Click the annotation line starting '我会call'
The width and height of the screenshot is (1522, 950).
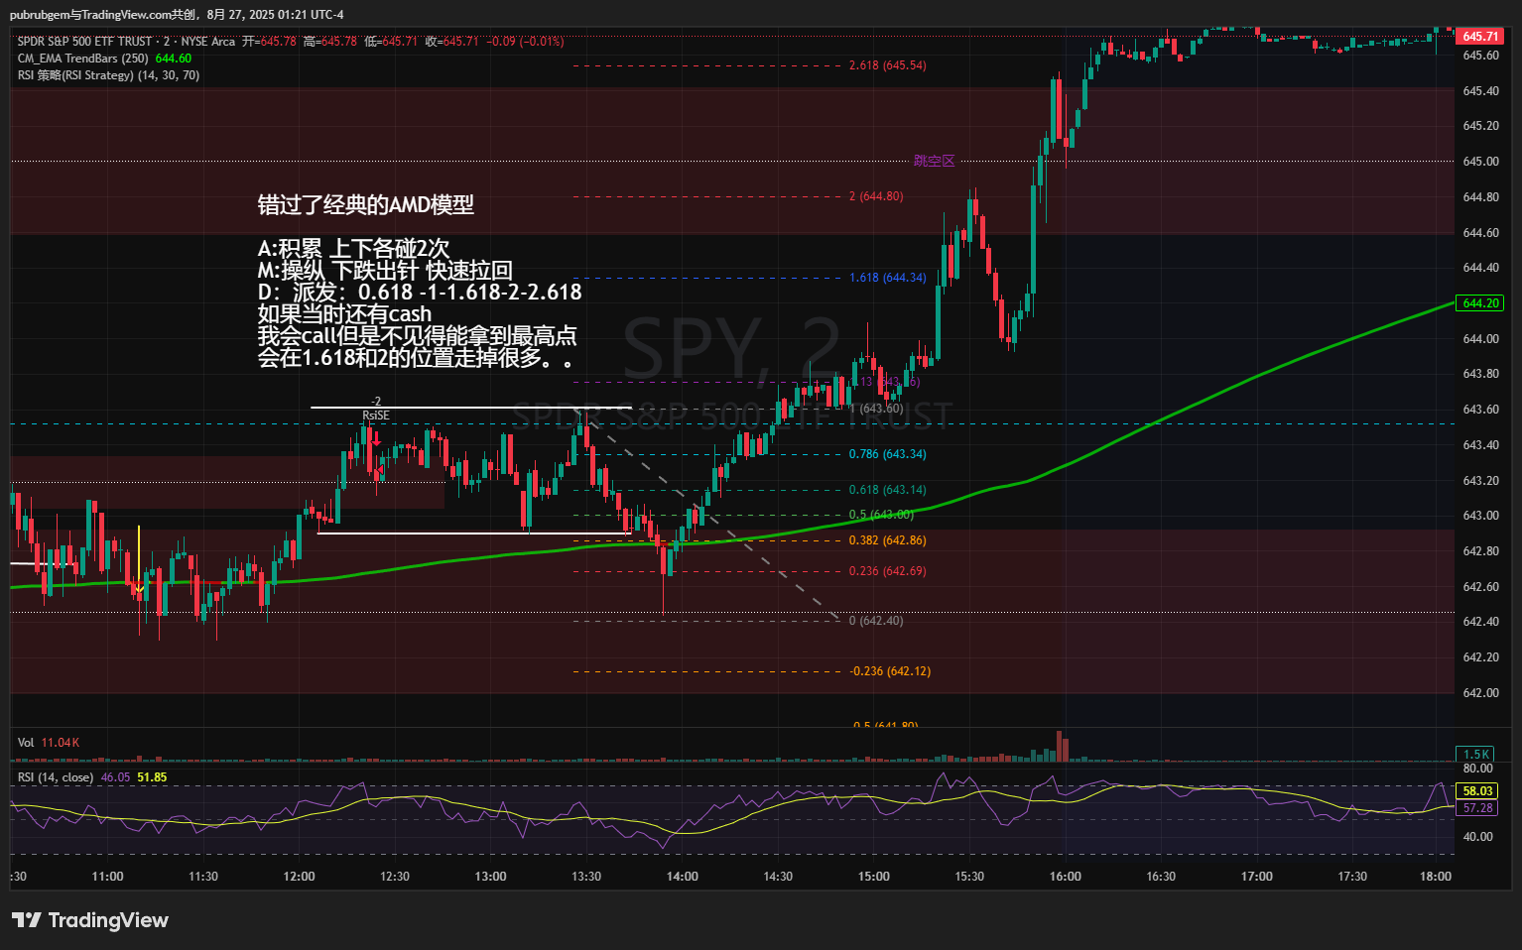coord(418,335)
